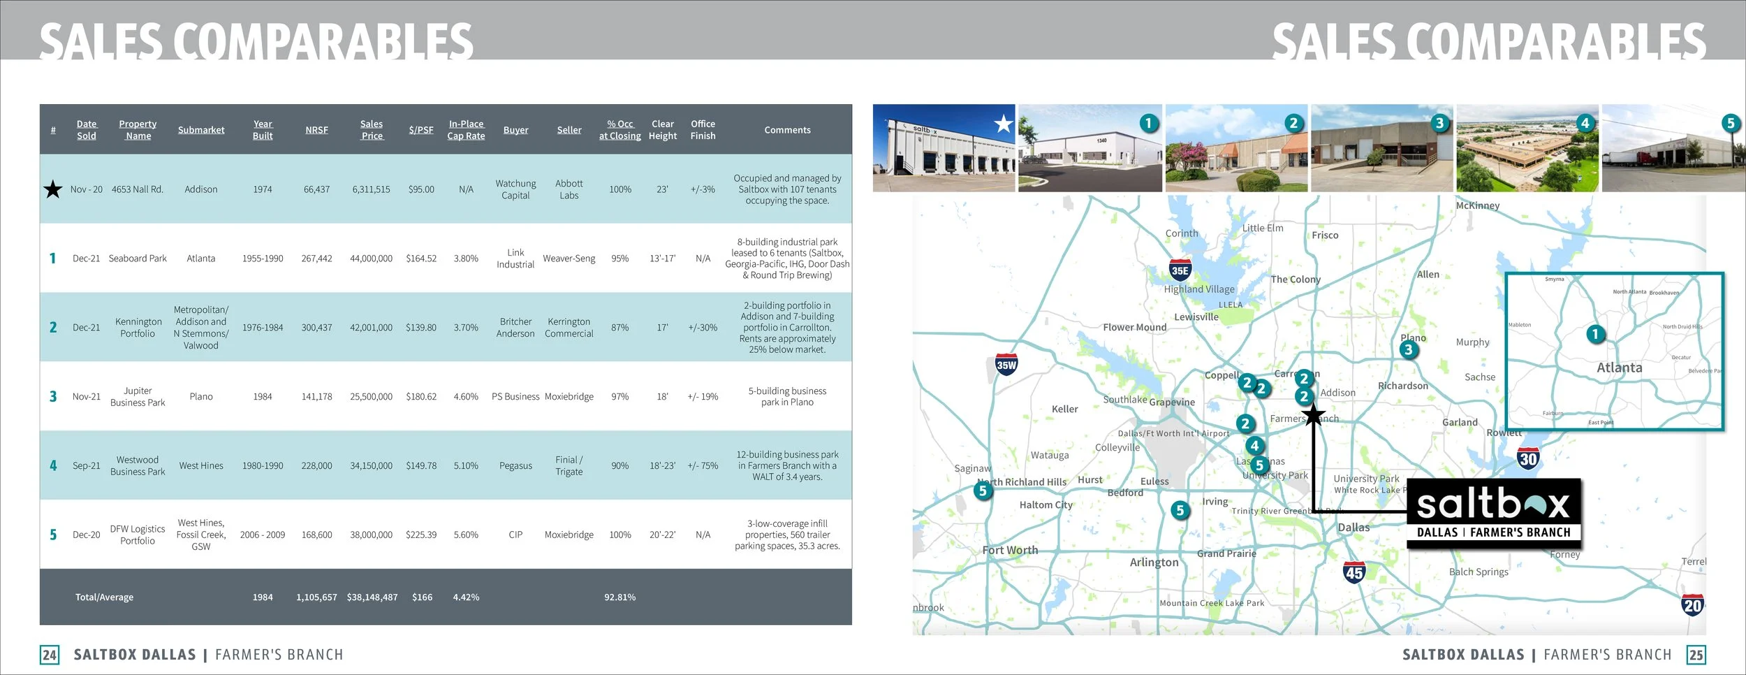The image size is (1746, 675).
Task: Click badge number 5 on the last photo
Action: pos(1731,124)
